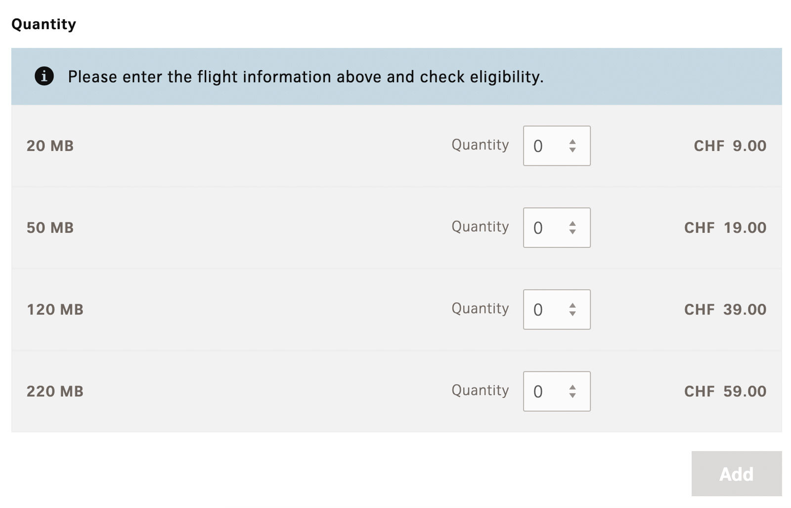791x508 pixels.
Task: Decrease the 50 MB quantity with down arrow
Action: [x=572, y=232]
